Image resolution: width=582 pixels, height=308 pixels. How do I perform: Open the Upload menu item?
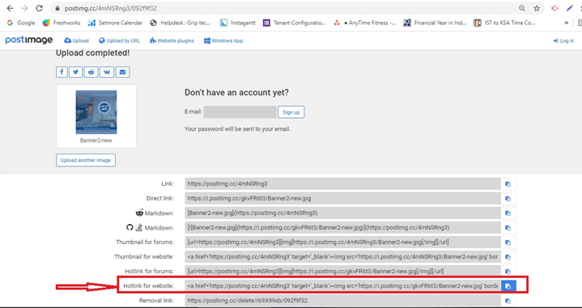[x=76, y=40]
